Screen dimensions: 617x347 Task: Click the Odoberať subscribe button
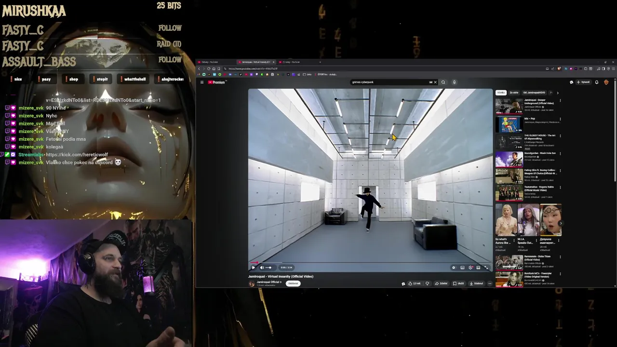[x=293, y=283]
